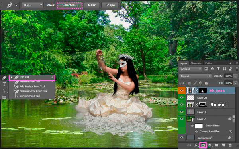Filter layers by type layers icon
239x149 pixels.
click(218, 69)
